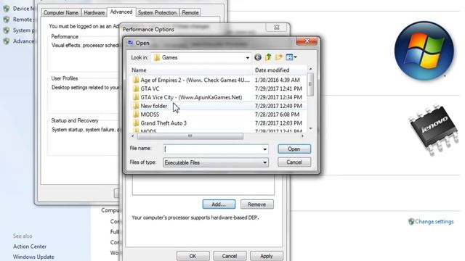Click the Add... button
Viewport: 465px width, 261px height.
pyautogui.click(x=219, y=204)
